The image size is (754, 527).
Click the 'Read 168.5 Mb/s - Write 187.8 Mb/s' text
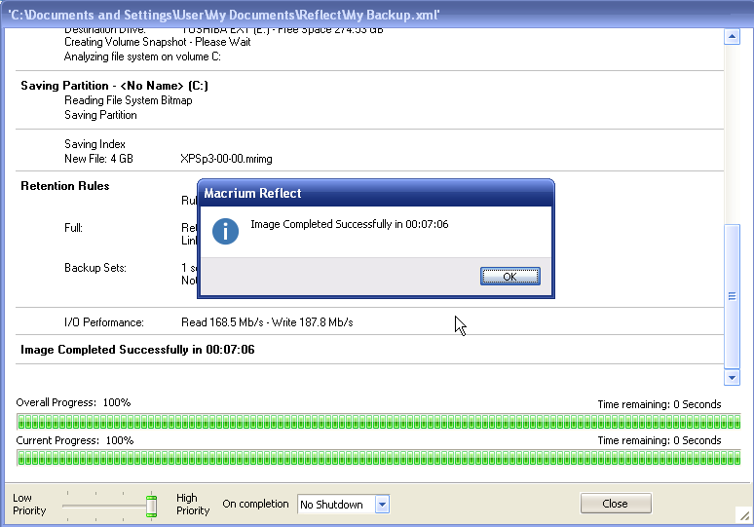[267, 322]
